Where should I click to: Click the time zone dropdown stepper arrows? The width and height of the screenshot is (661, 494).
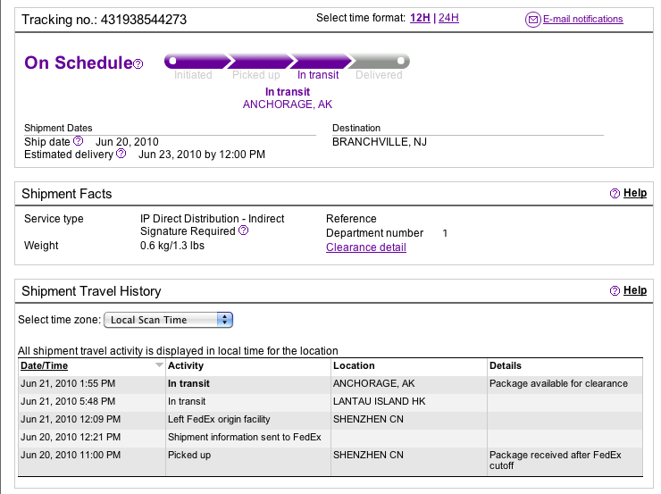click(x=225, y=320)
